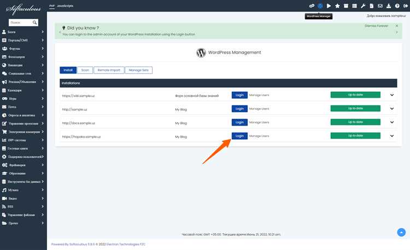
Task: Click the star ratings icon
Action: (x=337, y=6)
